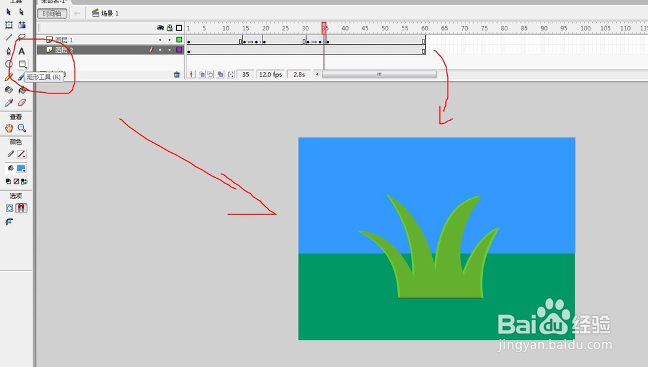Click the 2.8s elapsed time display

pos(299,75)
